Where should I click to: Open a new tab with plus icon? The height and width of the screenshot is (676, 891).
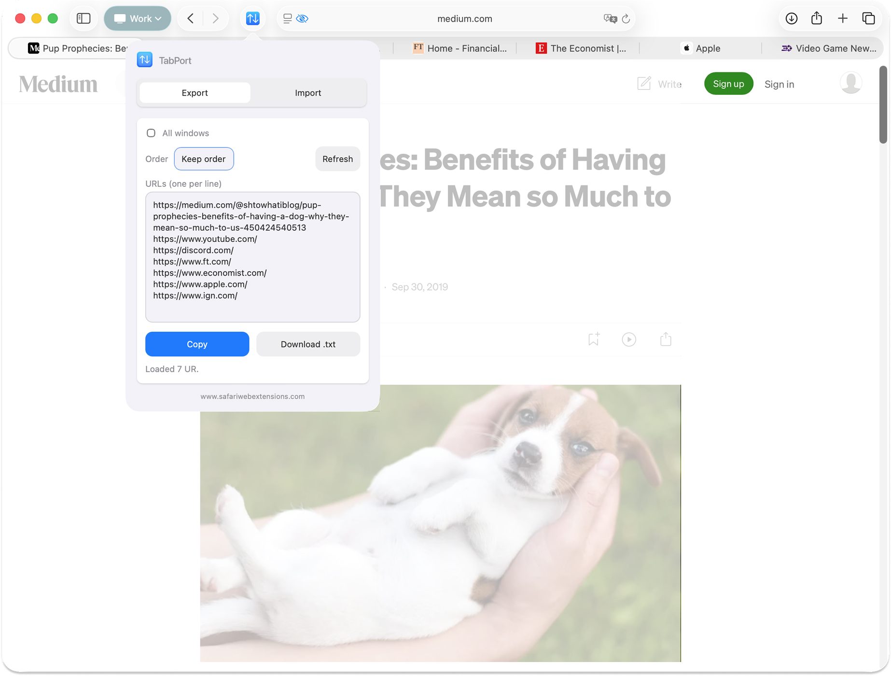pos(842,18)
